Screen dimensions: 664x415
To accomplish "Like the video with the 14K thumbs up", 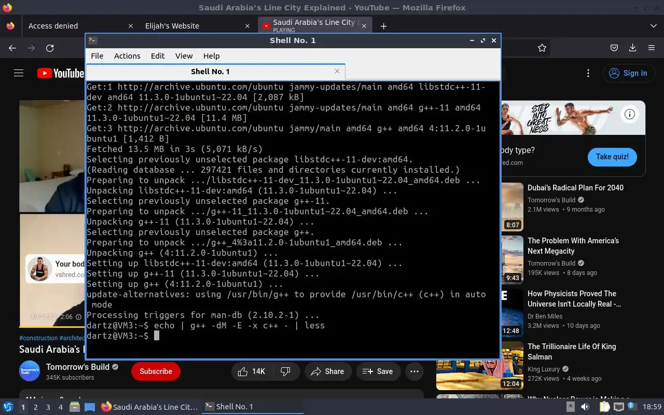I will pyautogui.click(x=252, y=371).
